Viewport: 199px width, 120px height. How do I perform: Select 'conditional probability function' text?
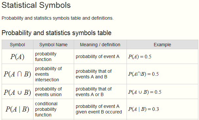tap(46, 109)
